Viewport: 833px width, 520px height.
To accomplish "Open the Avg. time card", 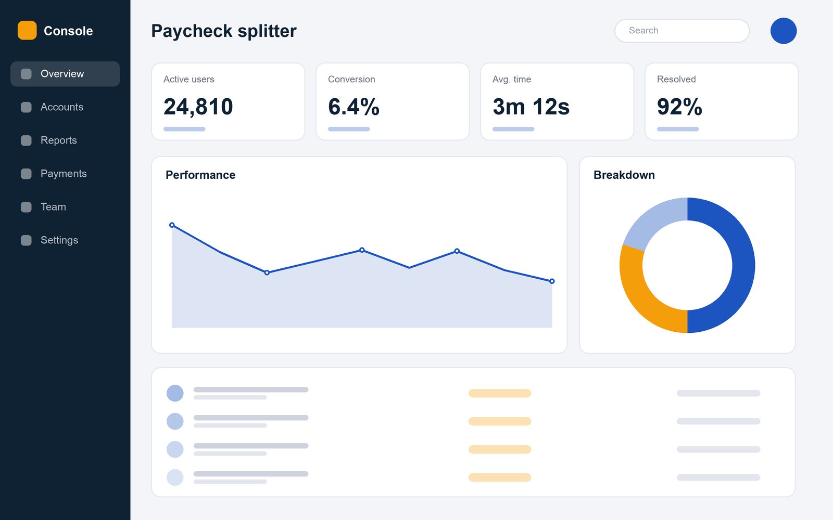I will pos(557,101).
